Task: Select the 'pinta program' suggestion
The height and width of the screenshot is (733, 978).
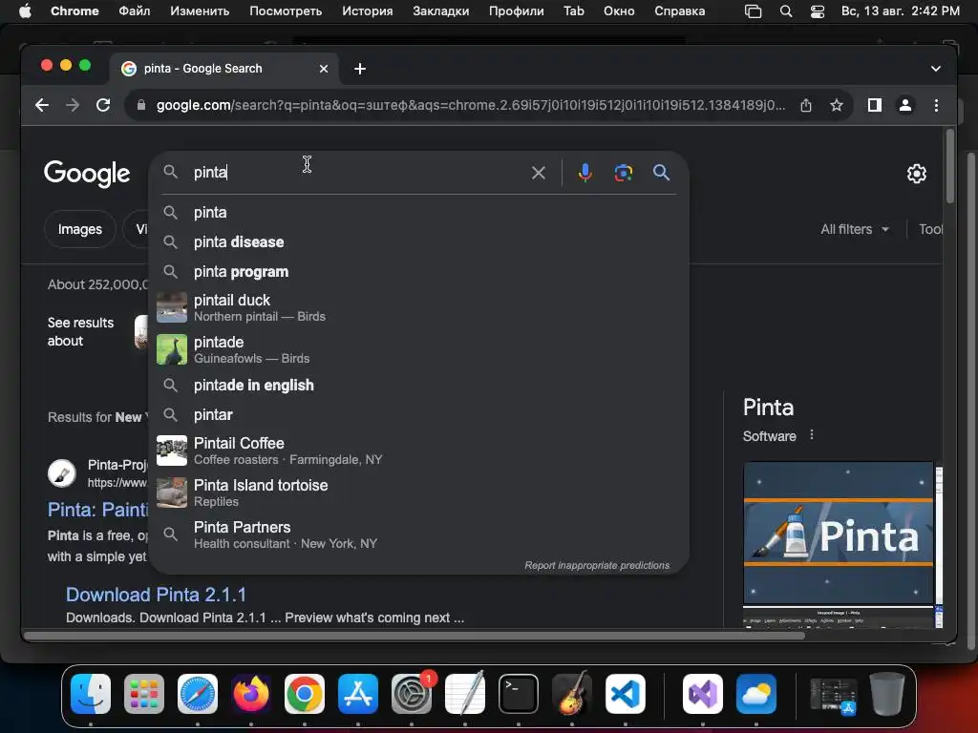Action: [418, 272]
